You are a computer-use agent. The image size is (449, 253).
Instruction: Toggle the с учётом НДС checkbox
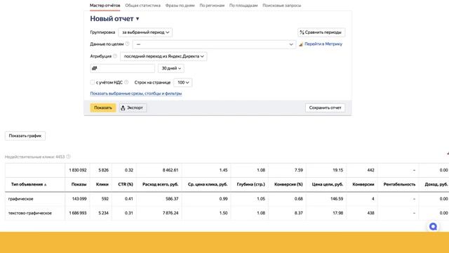tap(92, 83)
